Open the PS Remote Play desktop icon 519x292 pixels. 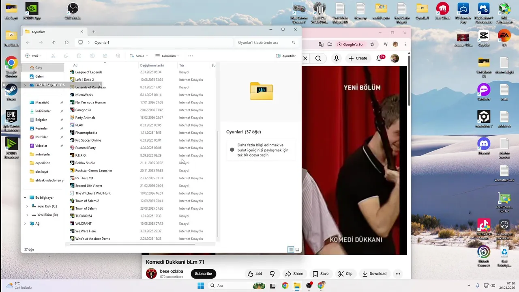pyautogui.click(x=463, y=12)
